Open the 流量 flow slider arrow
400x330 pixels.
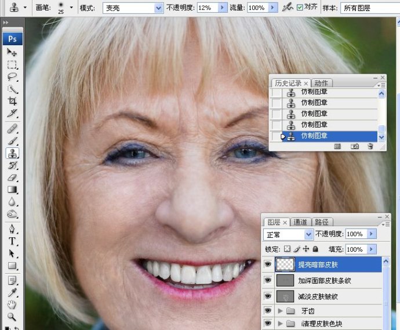273,8
